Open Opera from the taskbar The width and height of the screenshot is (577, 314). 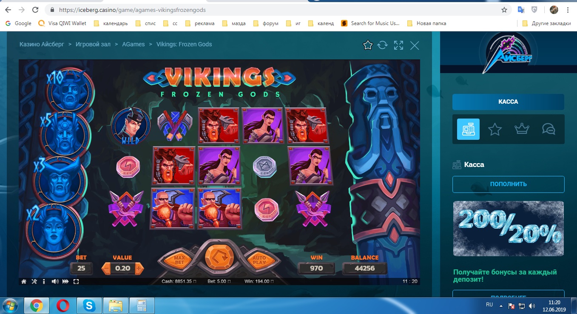point(63,305)
